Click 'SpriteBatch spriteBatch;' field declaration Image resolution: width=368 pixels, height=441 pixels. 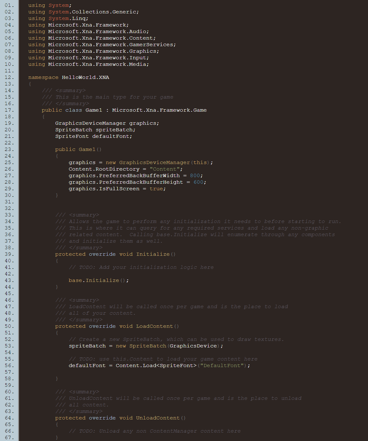[x=95, y=130]
